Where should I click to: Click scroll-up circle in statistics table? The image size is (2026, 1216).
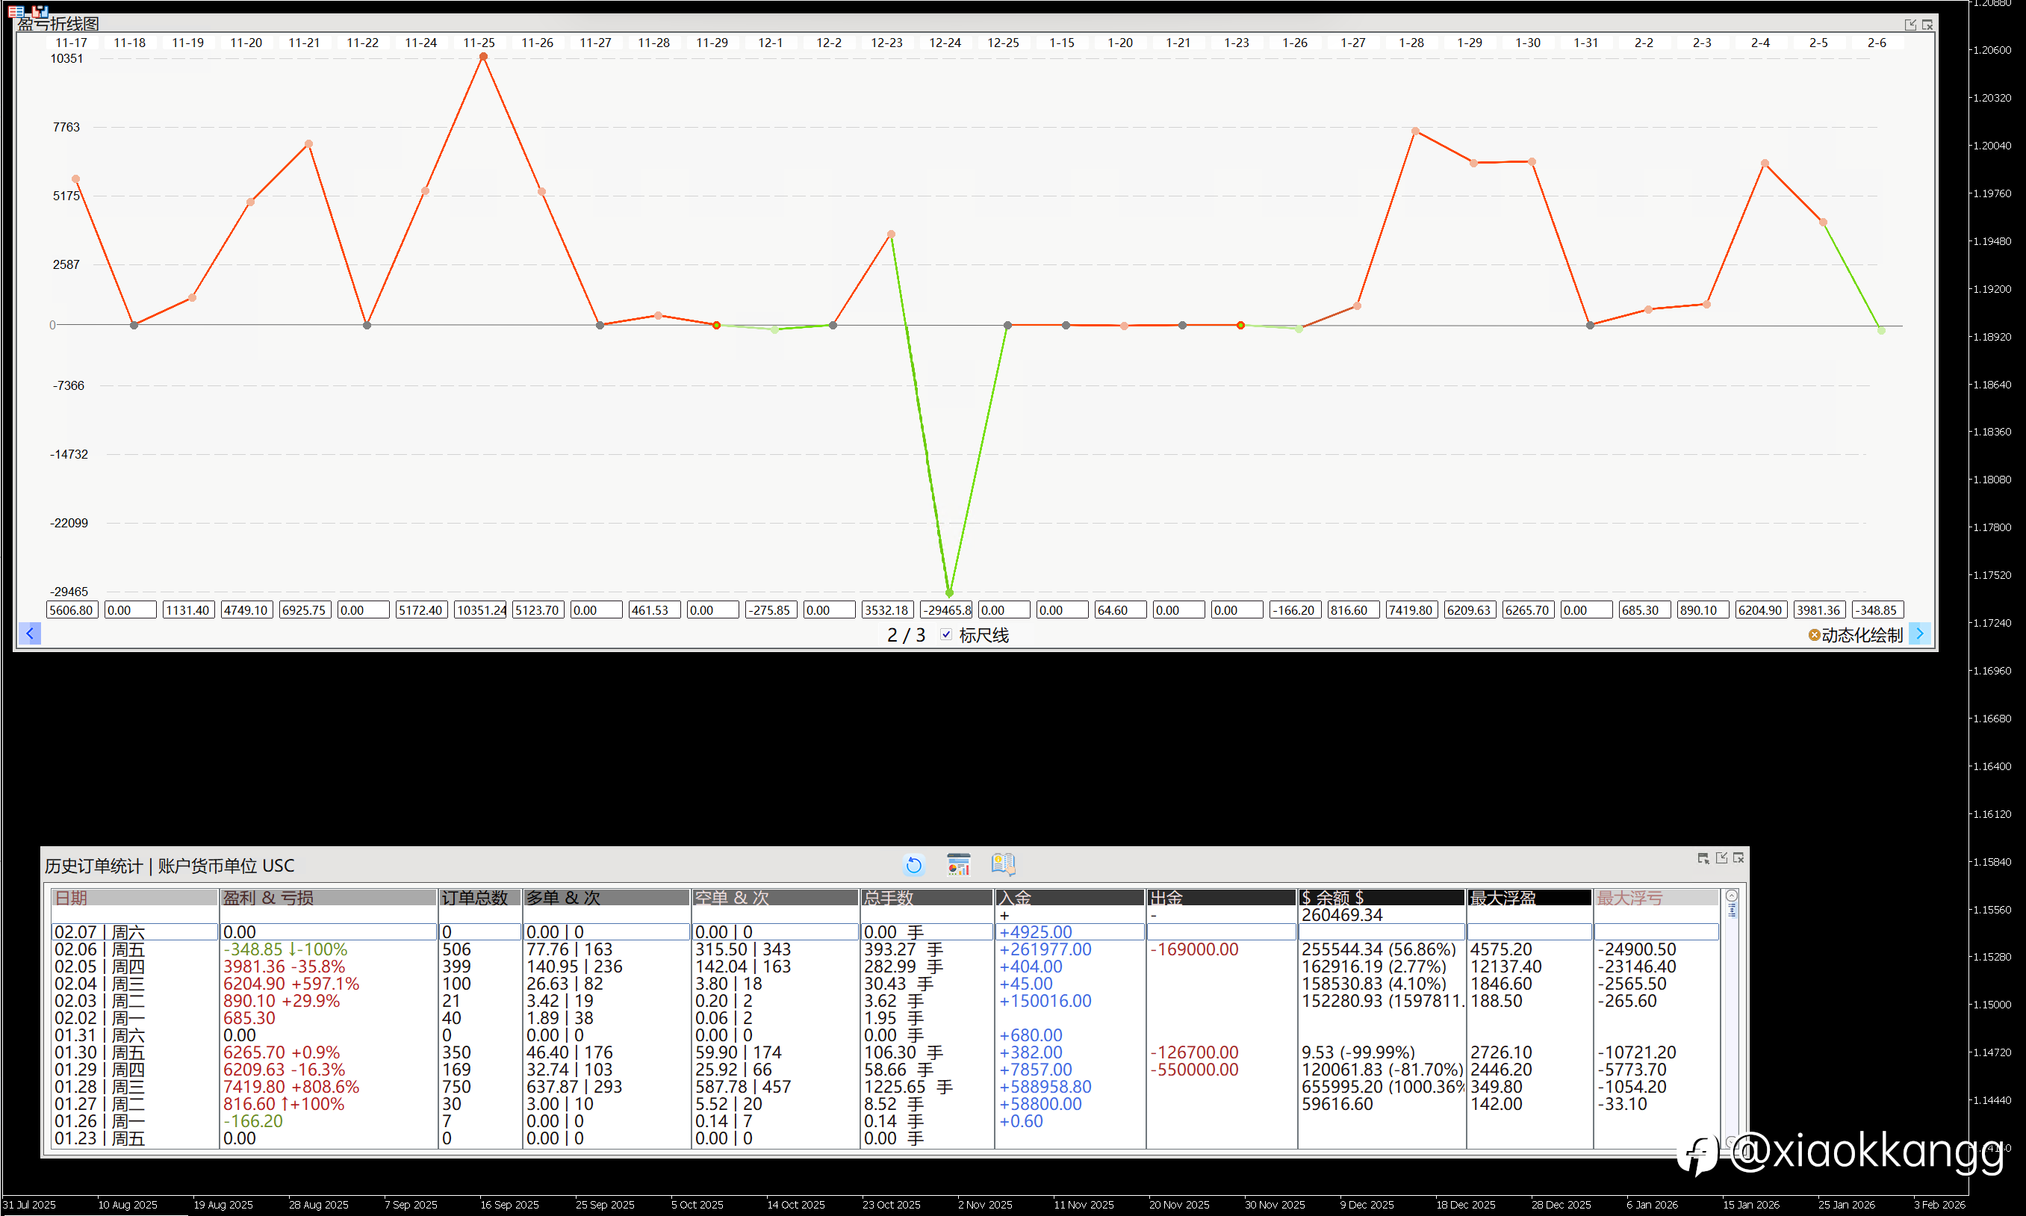pyautogui.click(x=1731, y=896)
